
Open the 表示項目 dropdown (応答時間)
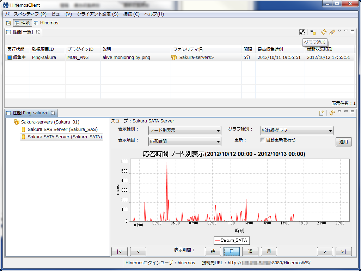click(x=185, y=141)
